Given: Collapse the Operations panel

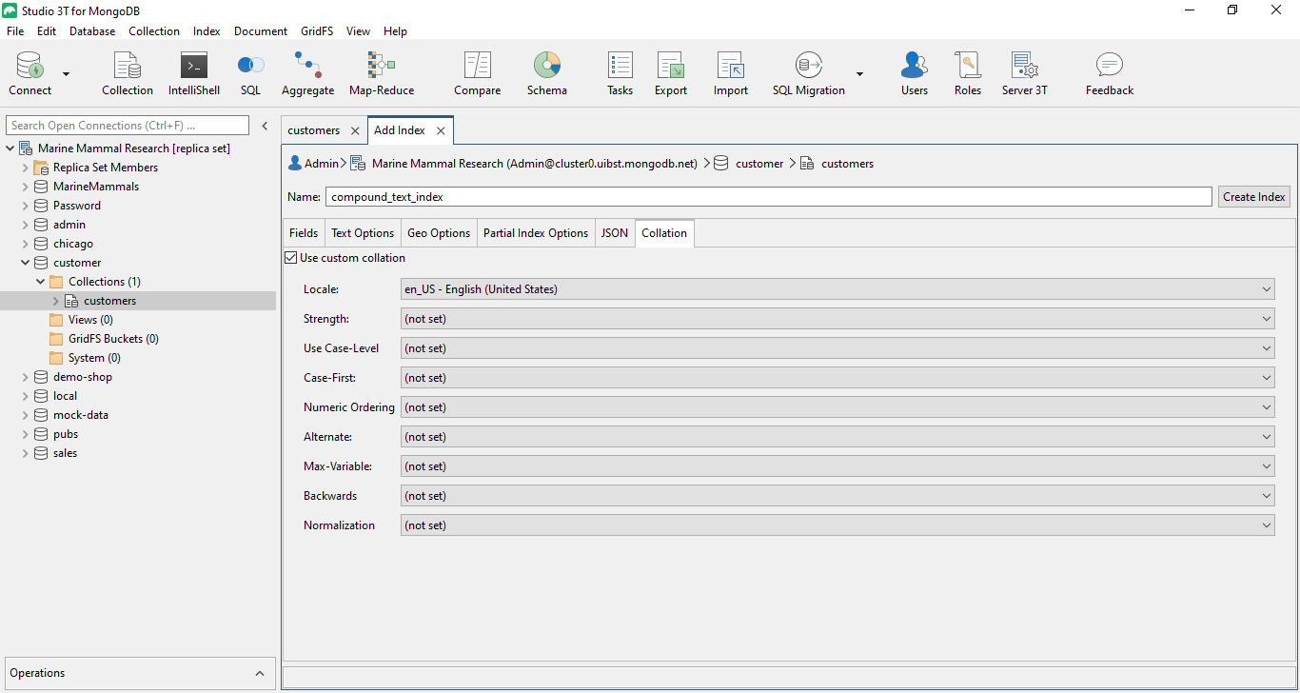Looking at the screenshot, I should click(259, 673).
